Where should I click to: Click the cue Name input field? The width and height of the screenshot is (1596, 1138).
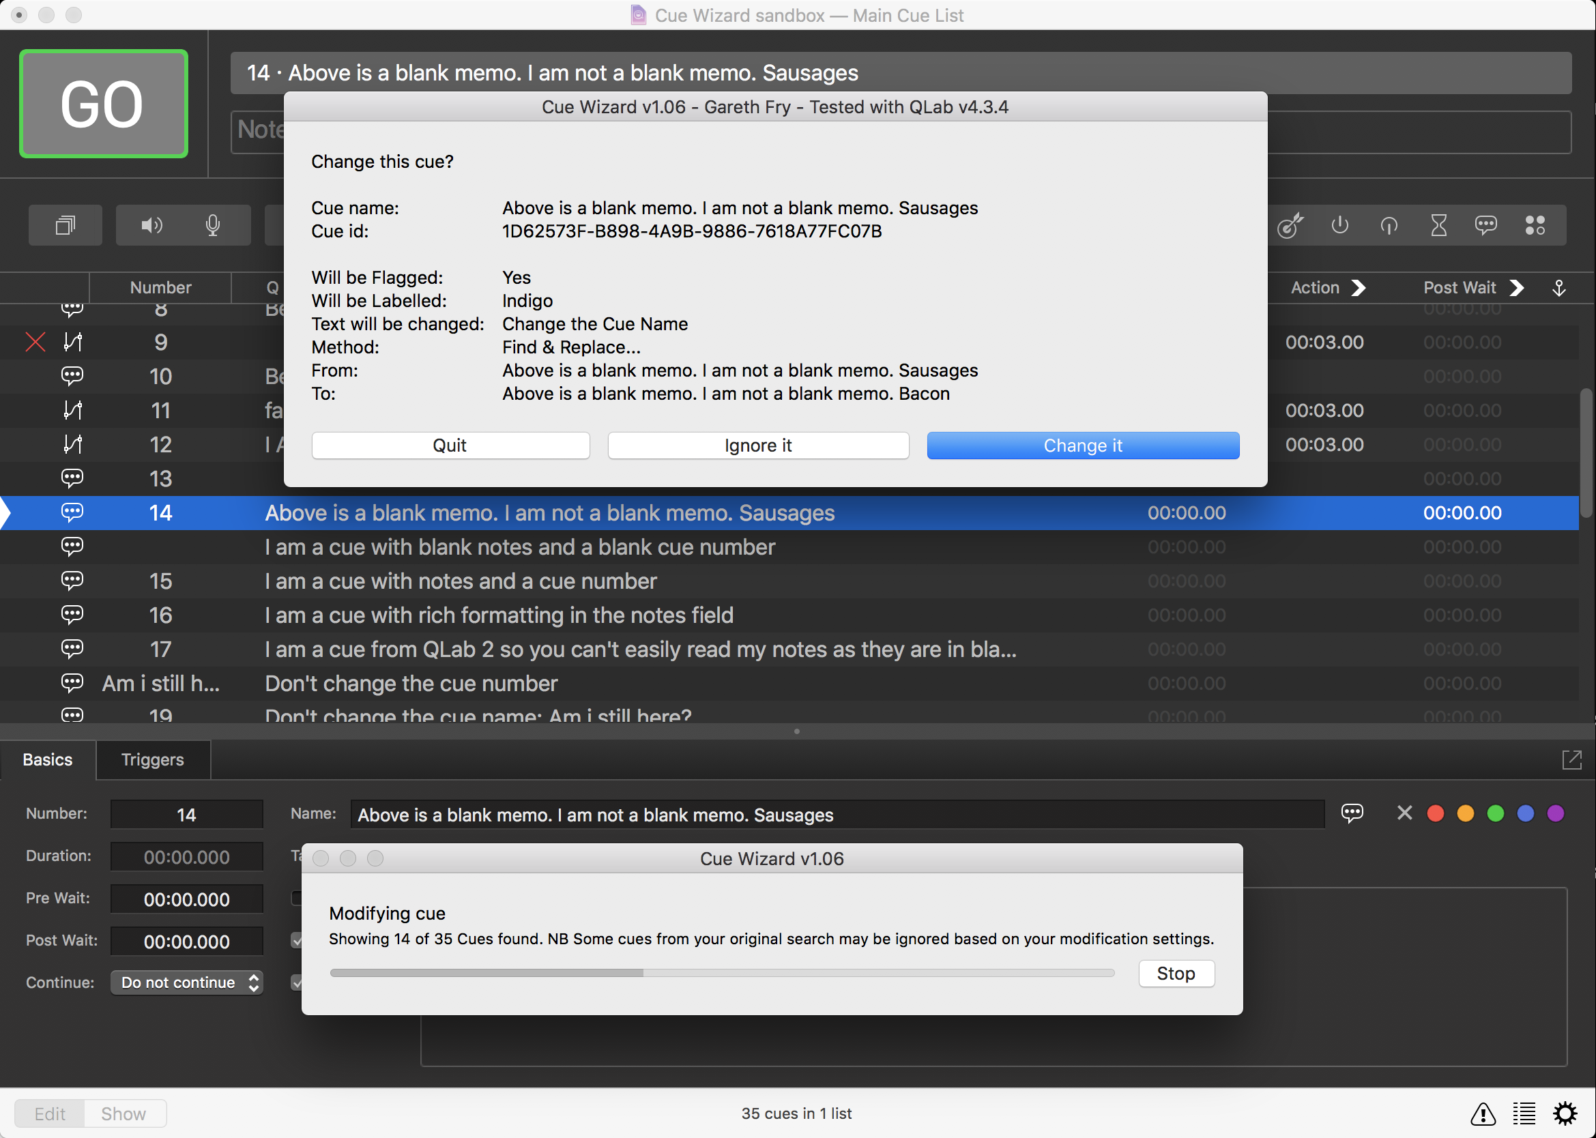837,814
